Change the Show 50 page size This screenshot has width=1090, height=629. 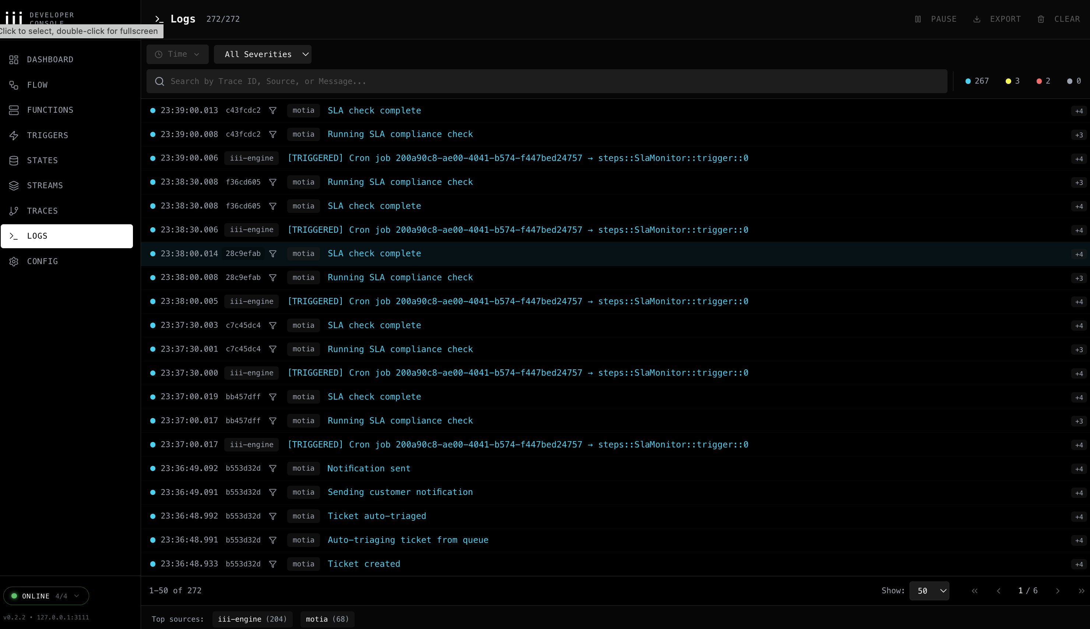click(929, 591)
